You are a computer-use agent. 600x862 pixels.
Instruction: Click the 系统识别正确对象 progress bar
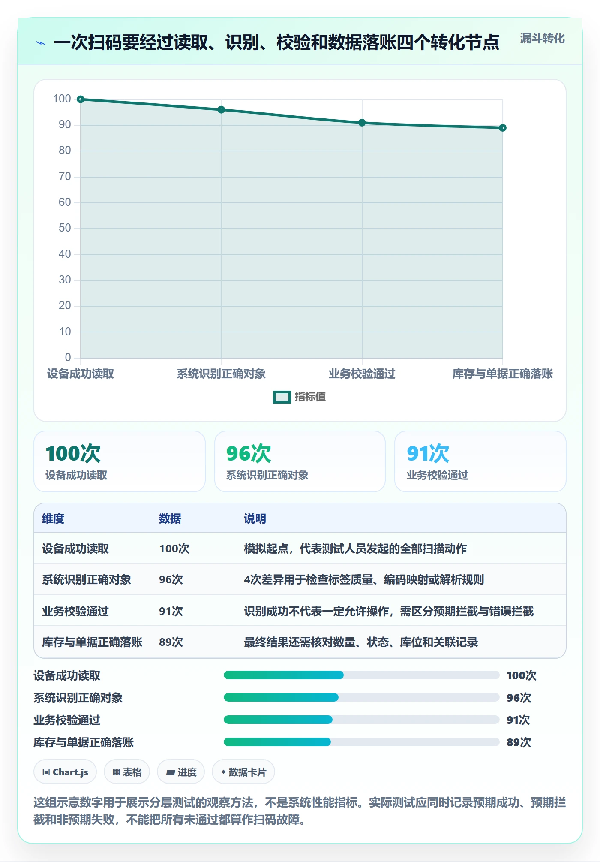coord(362,697)
